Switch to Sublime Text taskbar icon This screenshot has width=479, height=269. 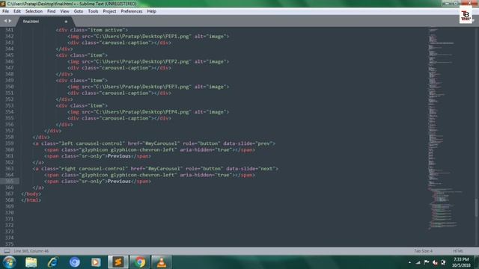[x=118, y=262]
